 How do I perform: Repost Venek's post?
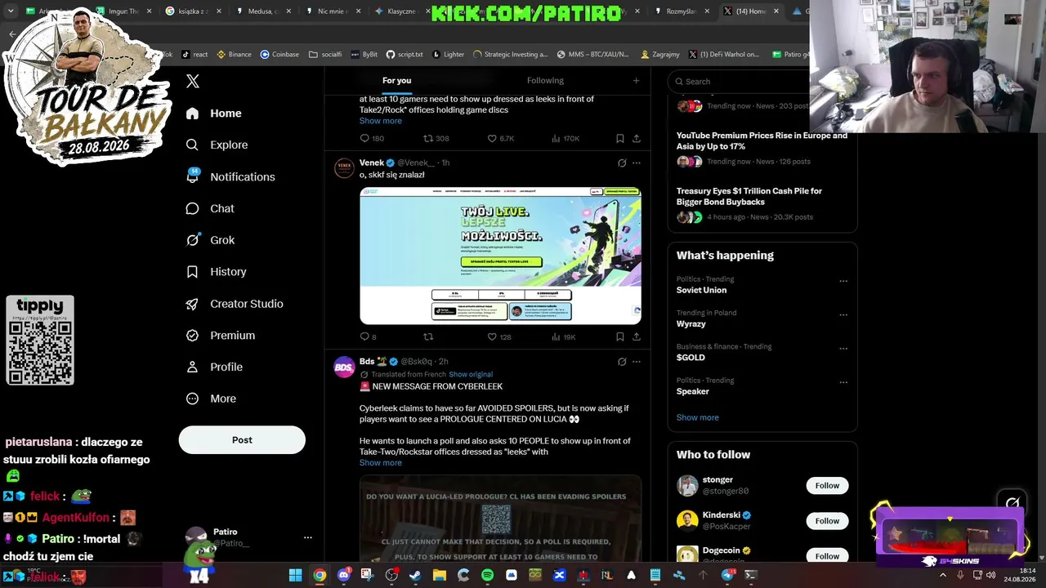[428, 336]
